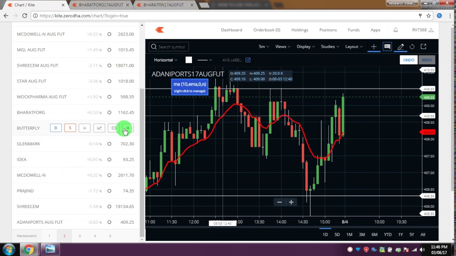This screenshot has width=456, height=256.
Task: Toggle the Axis Label checkbox
Action: pos(248,60)
